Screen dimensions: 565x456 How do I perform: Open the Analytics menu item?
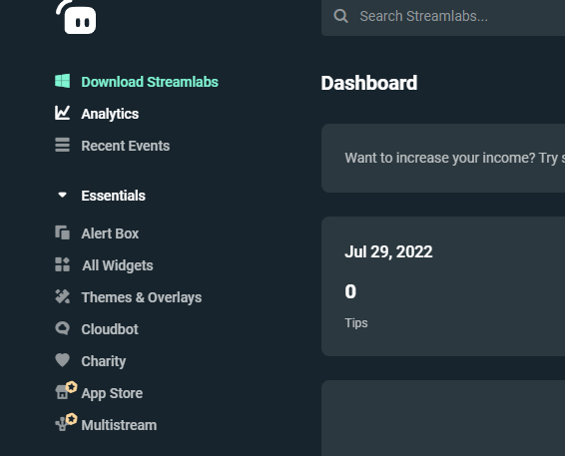pos(110,114)
